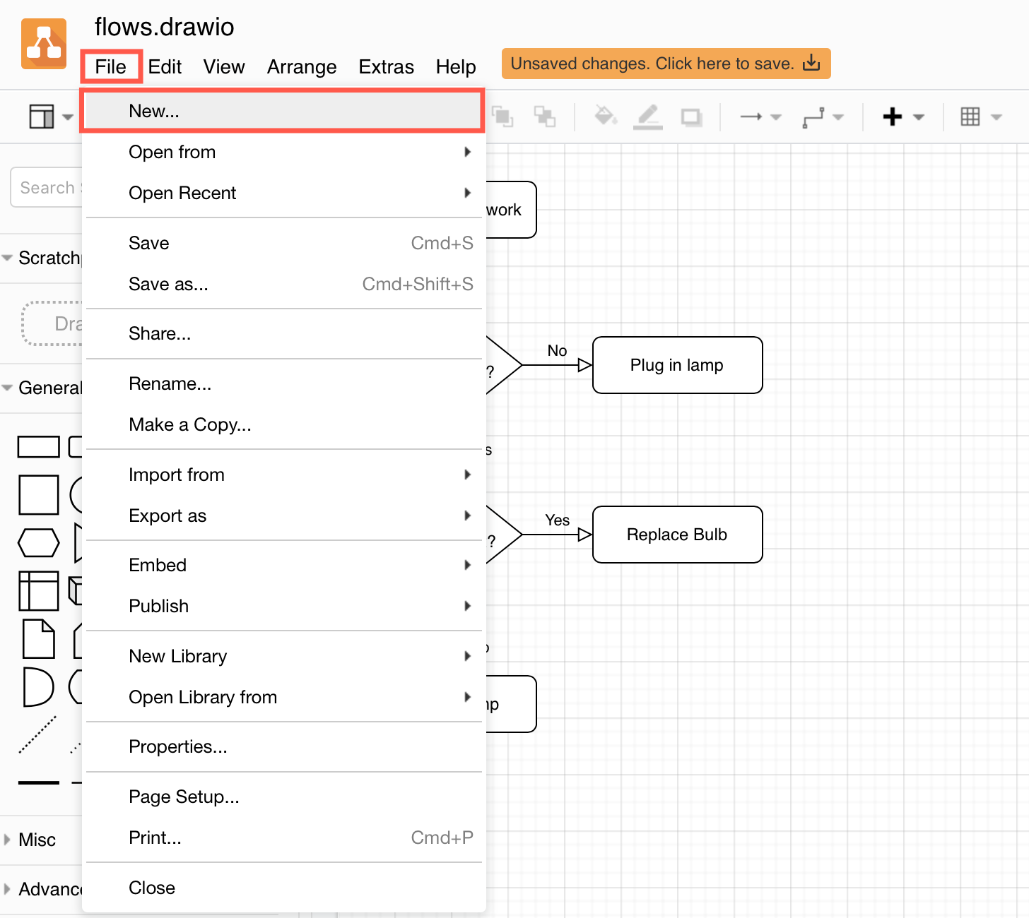
Task: Select the rectangle shape in General panel
Action: point(39,446)
